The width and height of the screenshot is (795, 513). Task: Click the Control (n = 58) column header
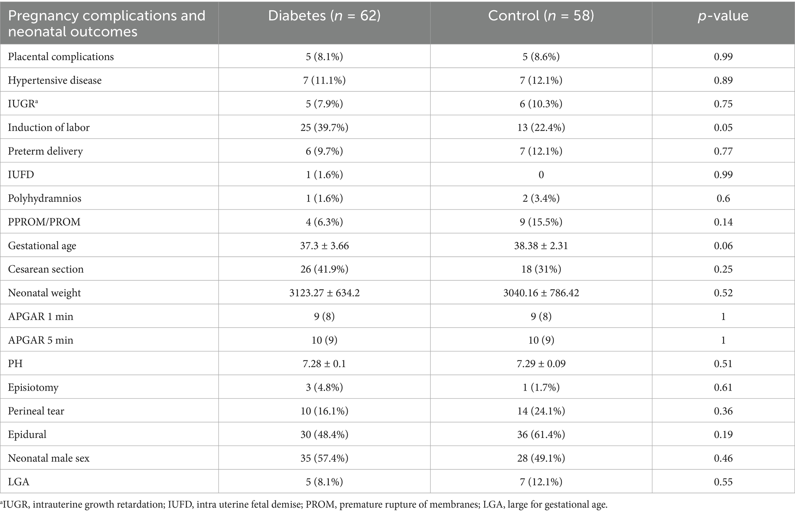tap(541, 16)
